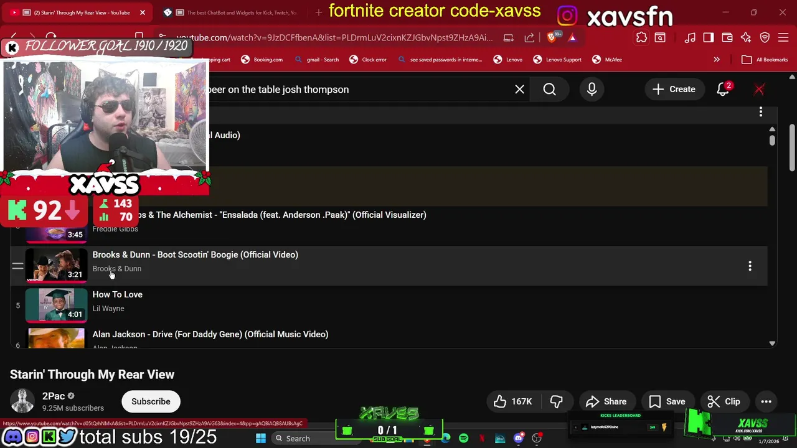797x448 pixels.
Task: Open the Brave Rewards triangle icon
Action: click(x=572, y=37)
